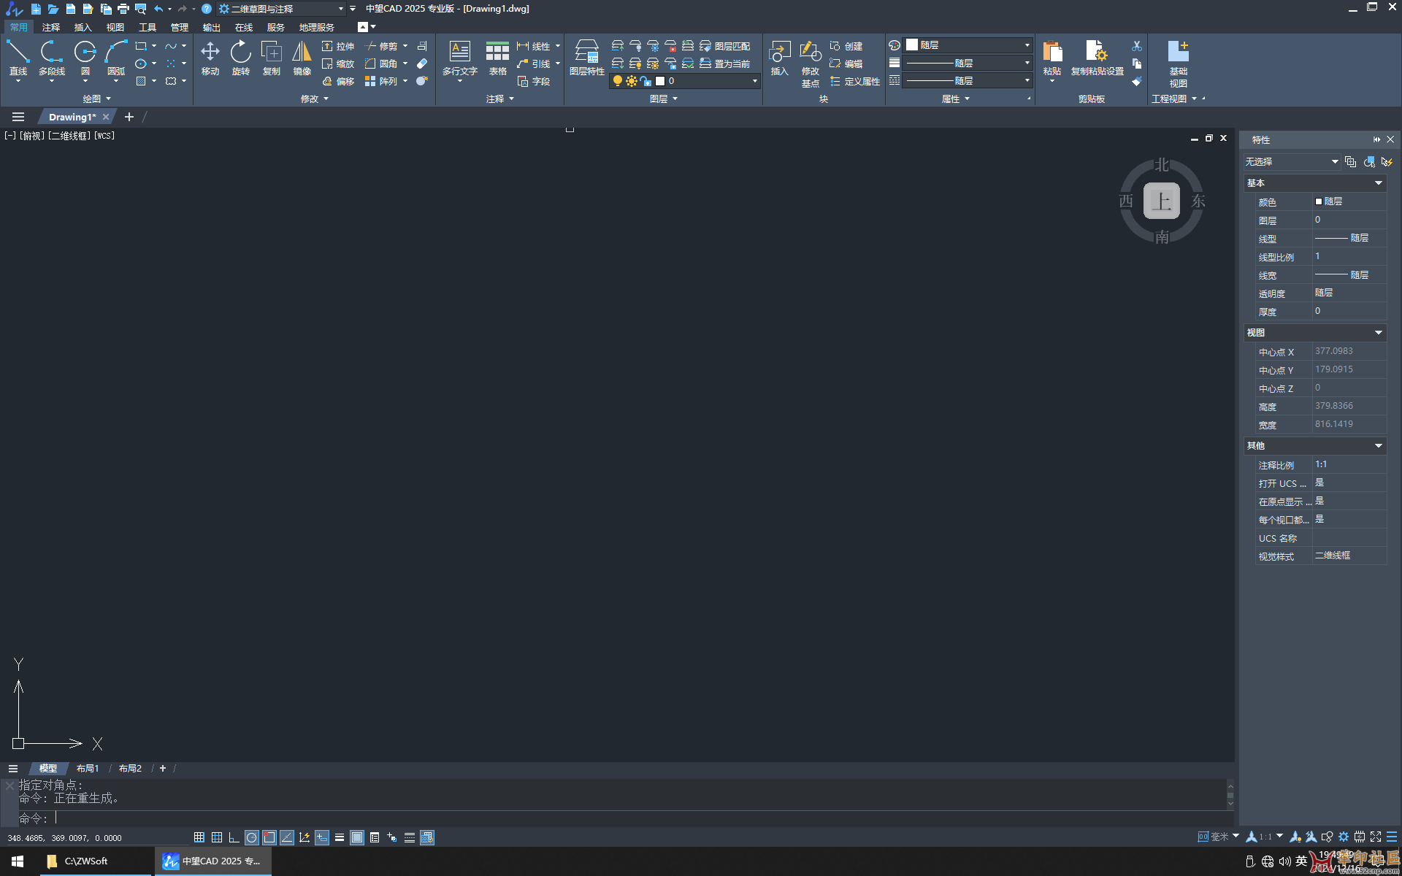
Task: Activate the Mirror (镜像) tool
Action: tap(302, 58)
